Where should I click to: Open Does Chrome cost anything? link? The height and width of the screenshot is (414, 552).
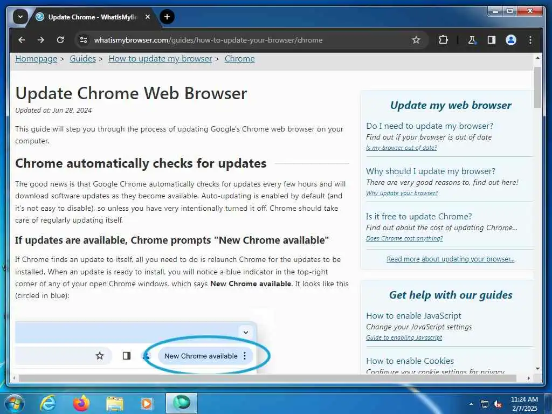[x=404, y=238]
